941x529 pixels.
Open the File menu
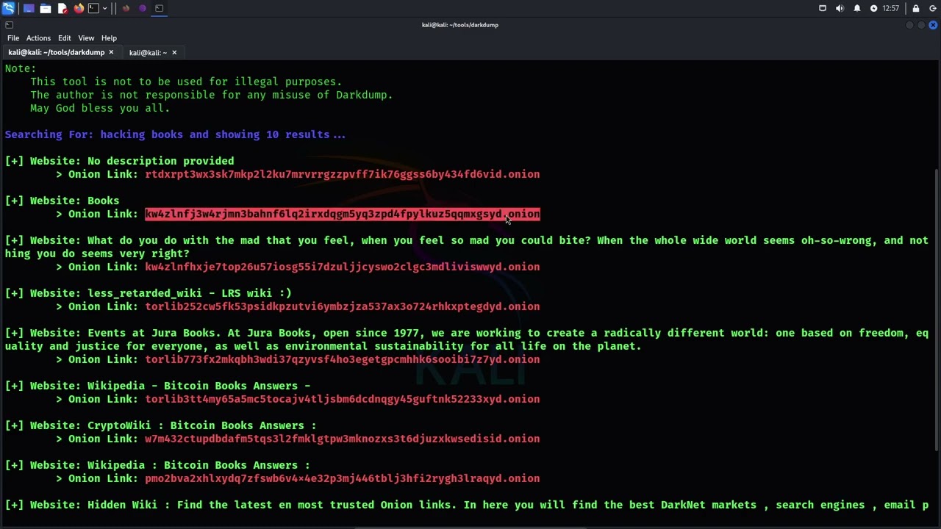click(13, 38)
